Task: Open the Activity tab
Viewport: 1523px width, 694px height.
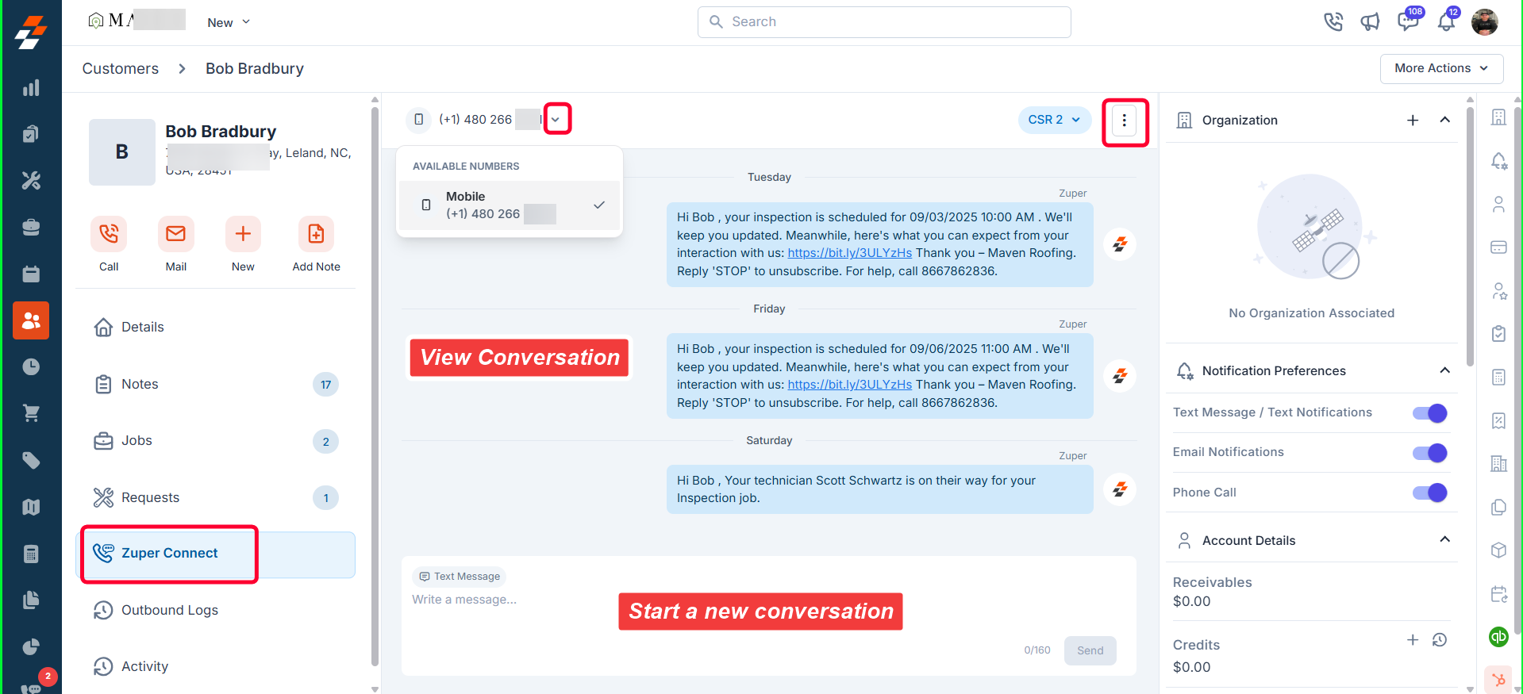Action: click(x=215, y=666)
